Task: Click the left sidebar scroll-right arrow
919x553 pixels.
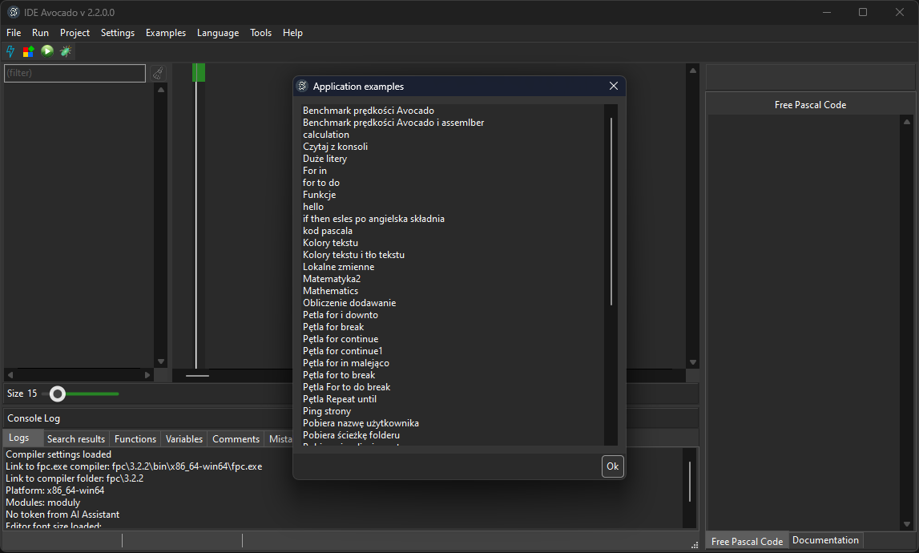Action: (147, 375)
